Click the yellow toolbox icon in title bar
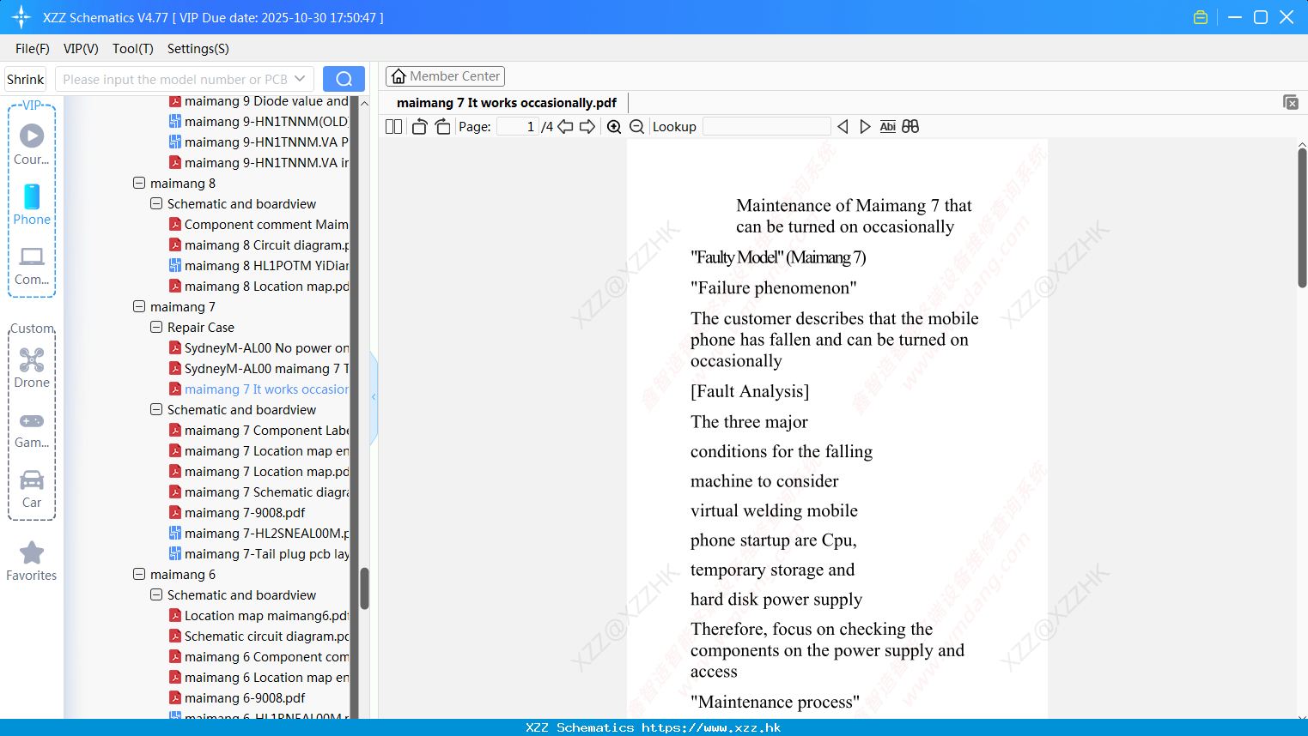The height and width of the screenshot is (736, 1308). click(1201, 17)
